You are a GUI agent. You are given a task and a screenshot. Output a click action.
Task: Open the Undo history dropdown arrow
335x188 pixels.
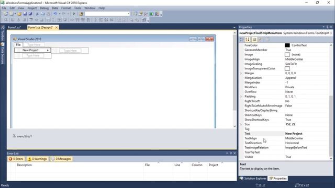click(x=59, y=14)
